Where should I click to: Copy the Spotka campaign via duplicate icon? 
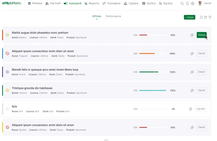coord(192,127)
